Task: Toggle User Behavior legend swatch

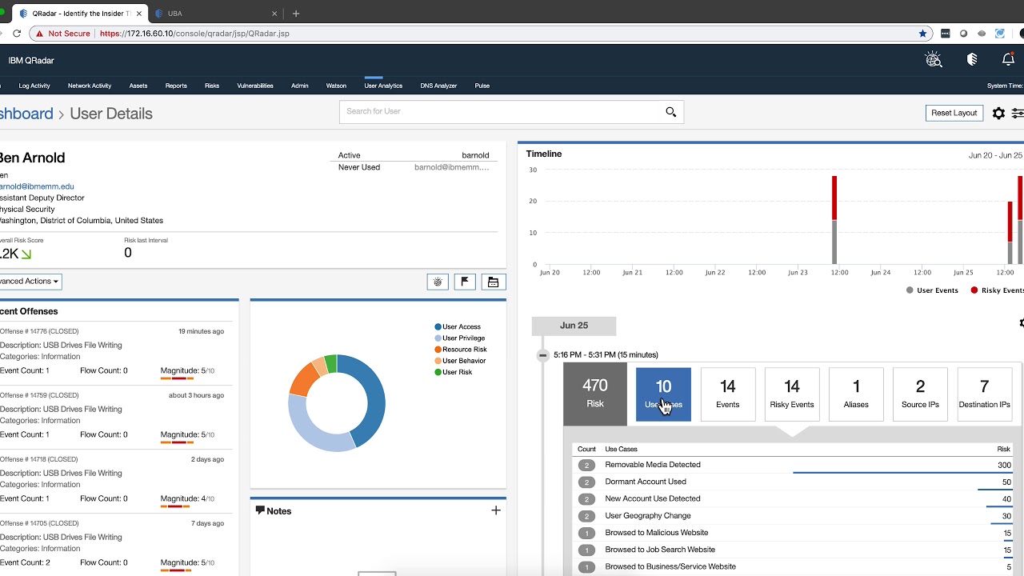Action: coord(438,361)
